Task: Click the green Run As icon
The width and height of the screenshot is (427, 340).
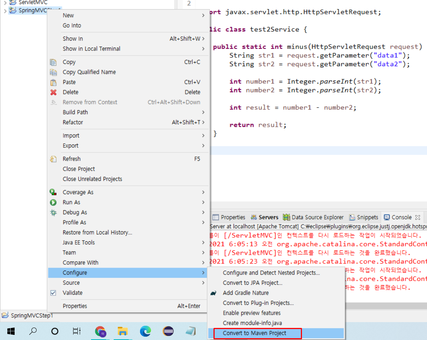Action: point(53,203)
